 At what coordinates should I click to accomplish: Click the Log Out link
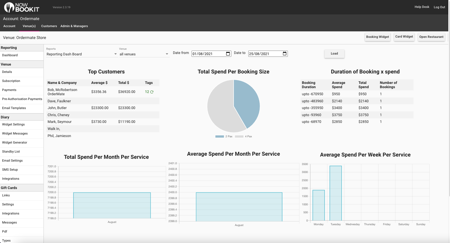tap(439, 7)
